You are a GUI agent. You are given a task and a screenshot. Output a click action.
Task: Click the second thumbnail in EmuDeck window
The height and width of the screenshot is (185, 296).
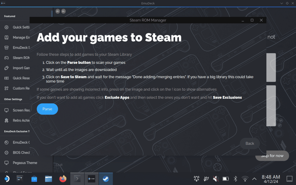[271, 106]
